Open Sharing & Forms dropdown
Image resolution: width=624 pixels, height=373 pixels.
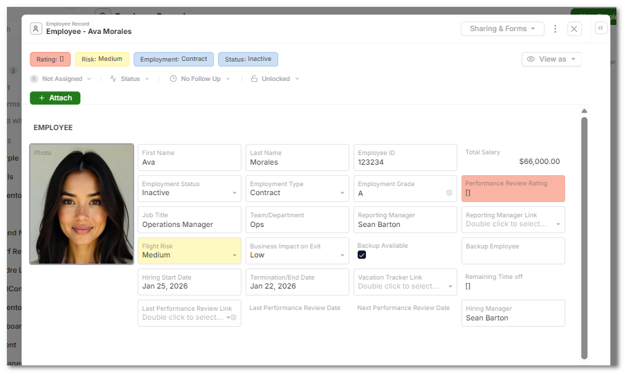[x=502, y=28]
